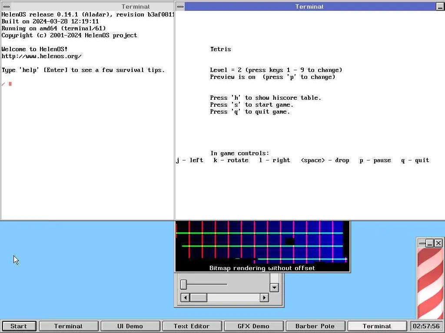The width and height of the screenshot is (445, 333).
Task: Open the system menu icon of Tetris Terminal
Action: 180,7
